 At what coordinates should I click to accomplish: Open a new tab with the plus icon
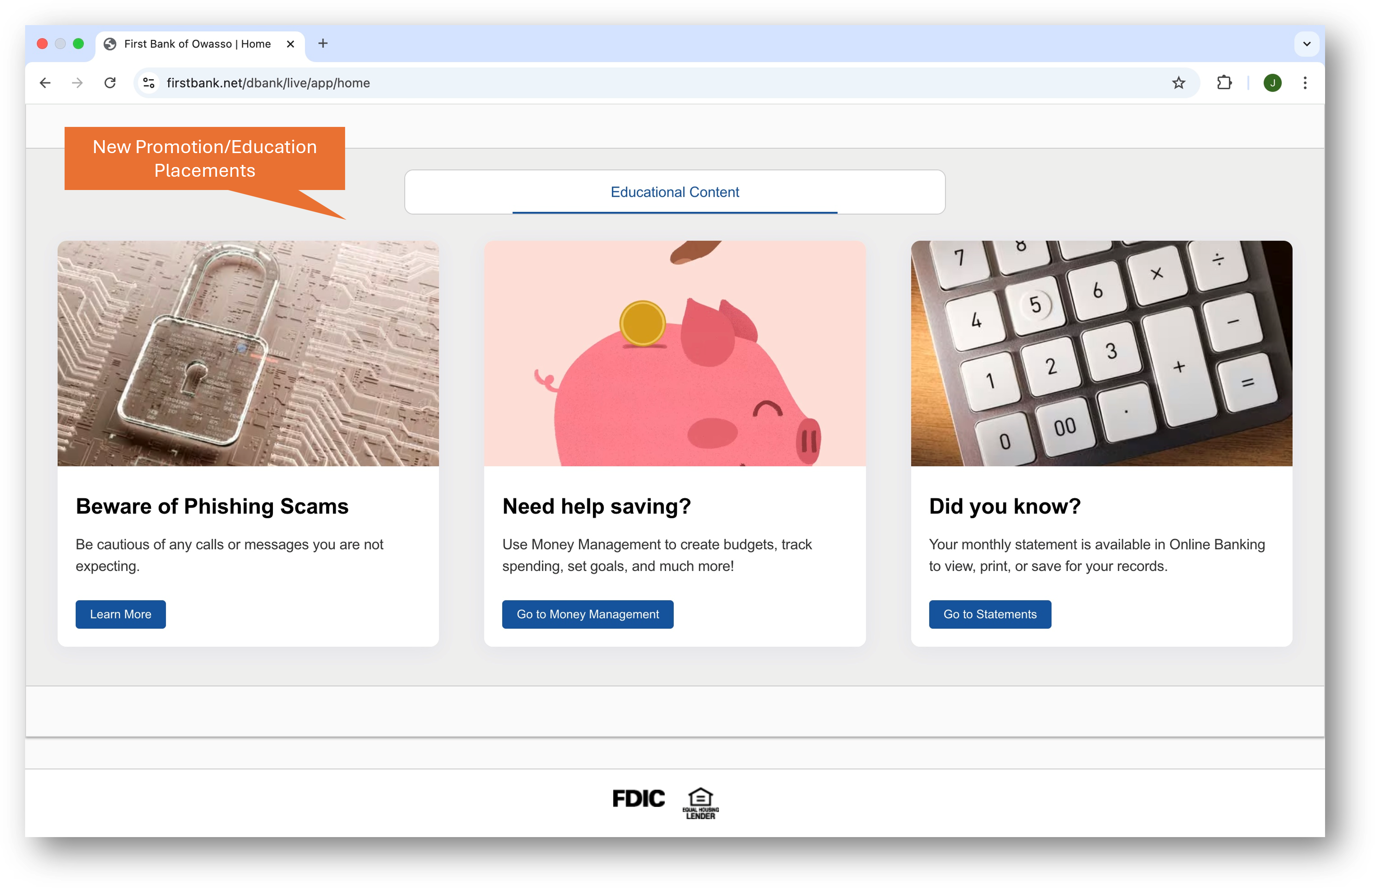pyautogui.click(x=323, y=44)
